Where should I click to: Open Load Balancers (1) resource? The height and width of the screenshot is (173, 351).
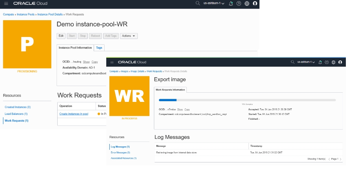pos(16,114)
